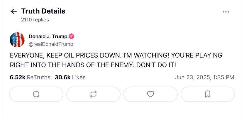This screenshot has height=118, width=244.
Task: View the 30.6k Likes list
Action: 70,77
